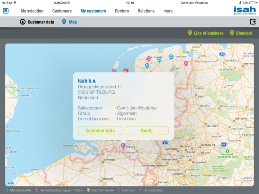Select the blue pin south of Leeuwarden

click(x=147, y=66)
